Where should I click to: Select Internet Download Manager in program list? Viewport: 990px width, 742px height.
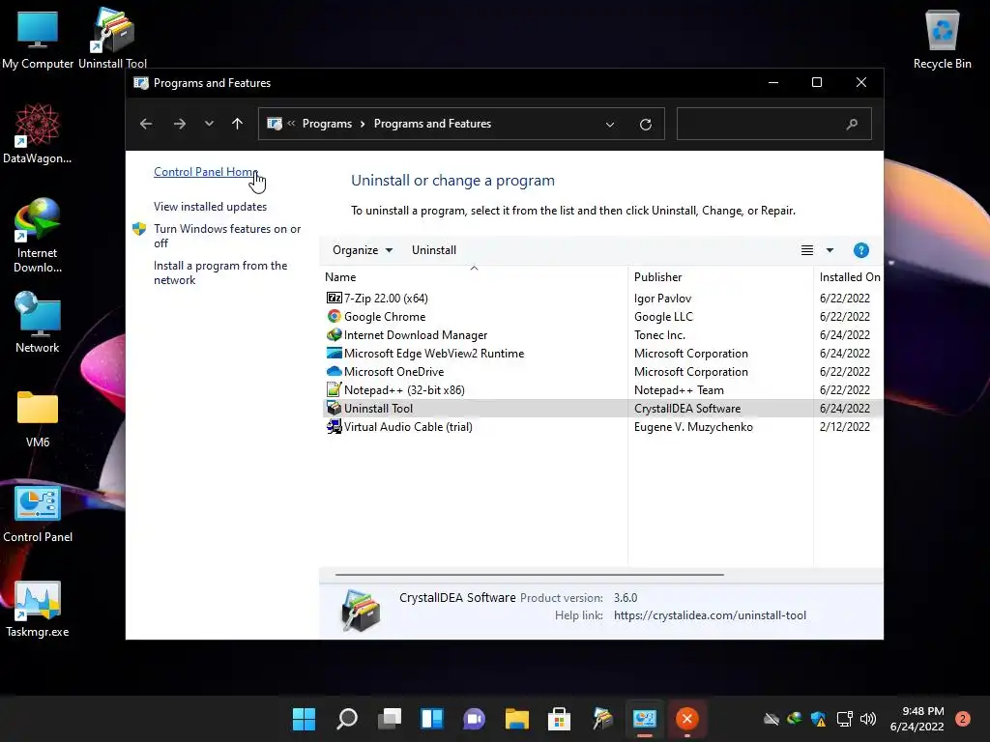point(603,334)
